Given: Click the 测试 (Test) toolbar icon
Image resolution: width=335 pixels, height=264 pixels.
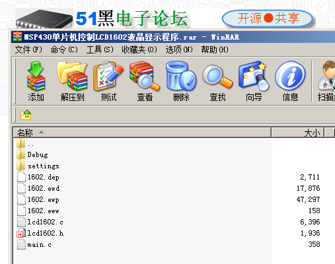Looking at the screenshot, I should click(x=108, y=76).
